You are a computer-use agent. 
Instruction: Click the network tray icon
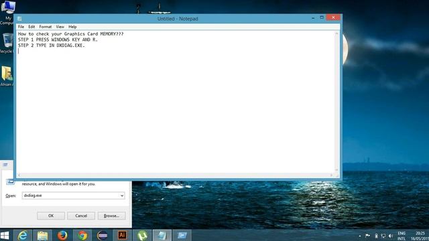383,236
